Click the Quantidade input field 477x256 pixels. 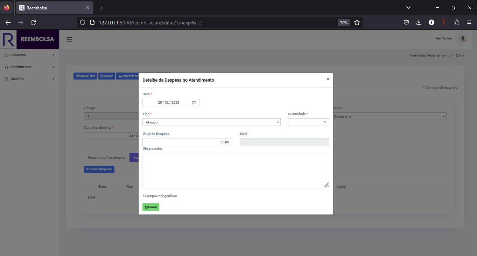[x=308, y=122]
